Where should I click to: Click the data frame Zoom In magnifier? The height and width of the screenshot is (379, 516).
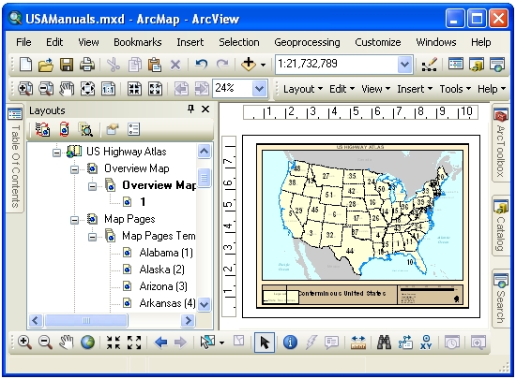pyautogui.click(x=24, y=343)
